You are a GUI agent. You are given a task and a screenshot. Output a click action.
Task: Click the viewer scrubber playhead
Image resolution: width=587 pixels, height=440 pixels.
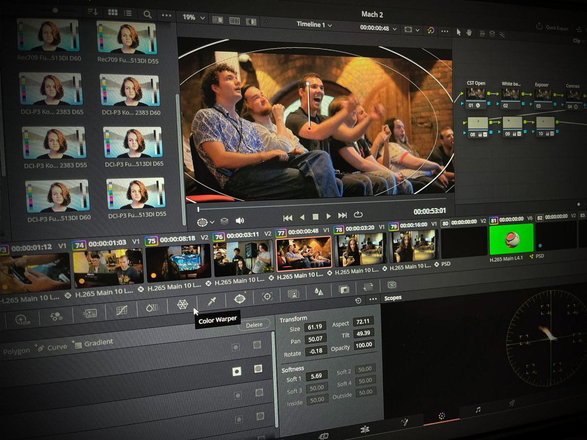click(198, 209)
